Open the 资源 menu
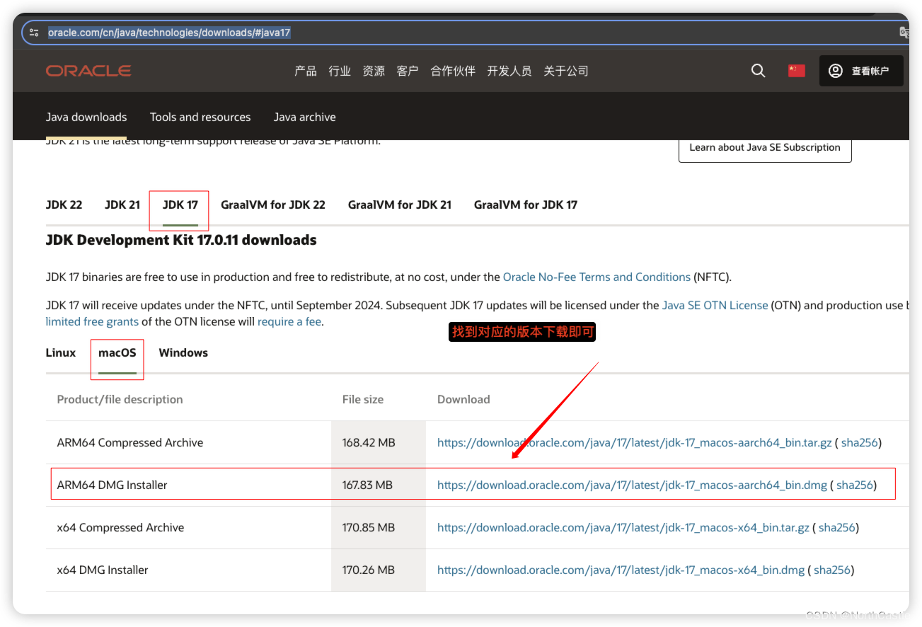 click(374, 71)
